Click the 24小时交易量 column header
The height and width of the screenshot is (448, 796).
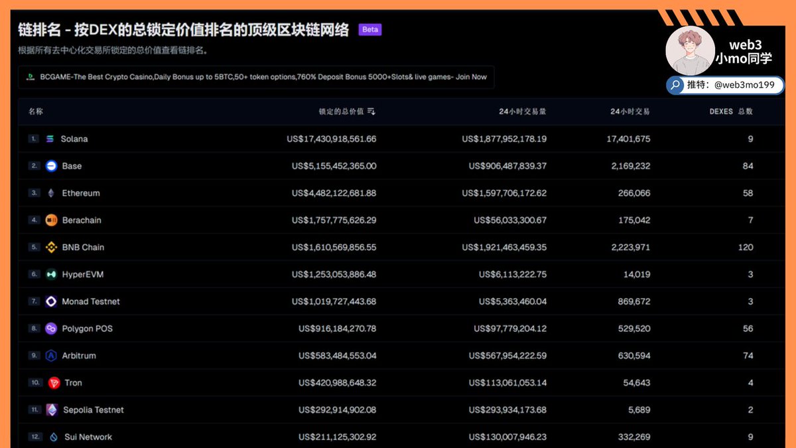523,112
